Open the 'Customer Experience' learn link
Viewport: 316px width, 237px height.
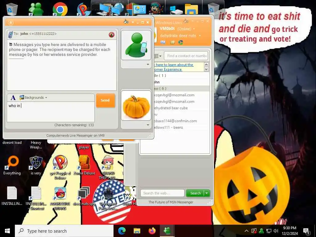click(x=173, y=67)
